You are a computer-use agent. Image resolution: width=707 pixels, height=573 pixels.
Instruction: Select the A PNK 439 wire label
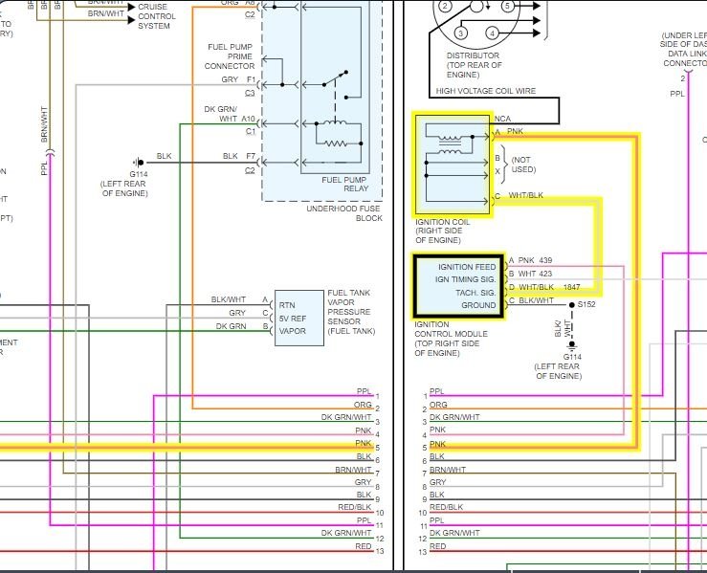(531, 260)
